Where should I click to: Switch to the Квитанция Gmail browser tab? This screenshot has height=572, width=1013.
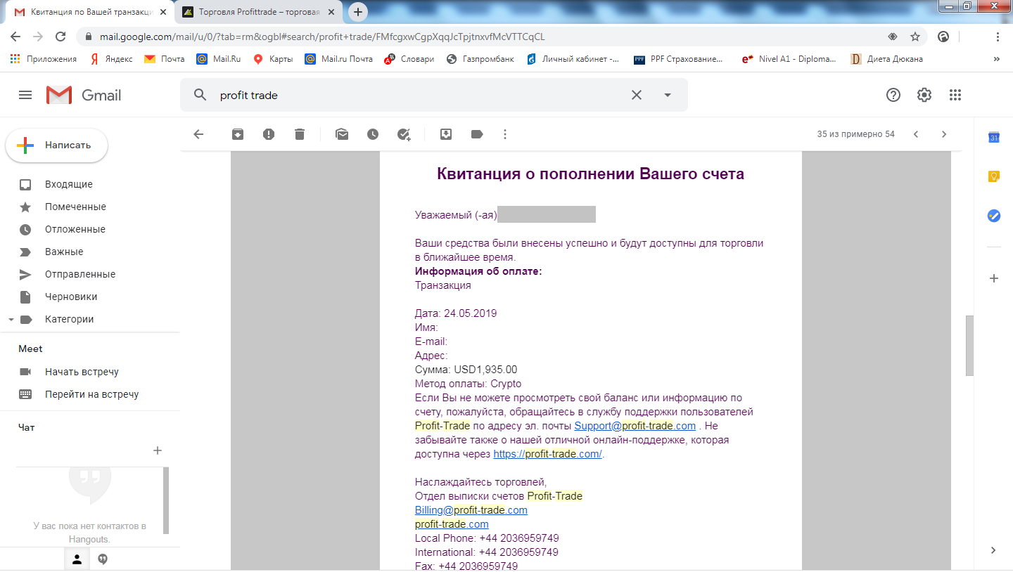click(88, 12)
